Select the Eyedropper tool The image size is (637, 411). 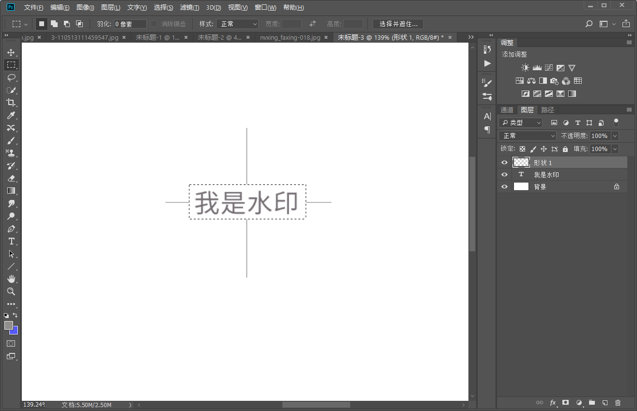pos(11,115)
